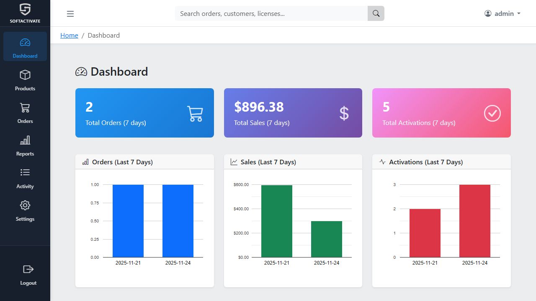The height and width of the screenshot is (301, 536).
Task: Click the red 2025-11-24 activations bar
Action: [474, 221]
